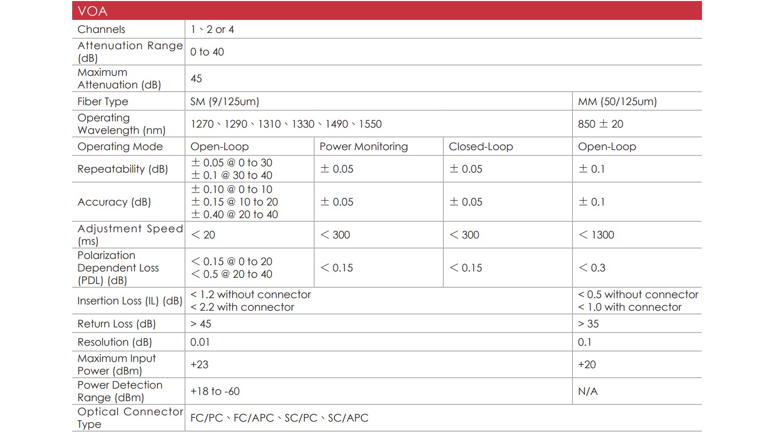The image size is (770, 432).
Task: Click the < 20 adjustment speed value
Action: [203, 235]
